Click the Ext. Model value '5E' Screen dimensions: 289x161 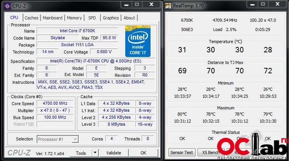[x=96, y=75]
